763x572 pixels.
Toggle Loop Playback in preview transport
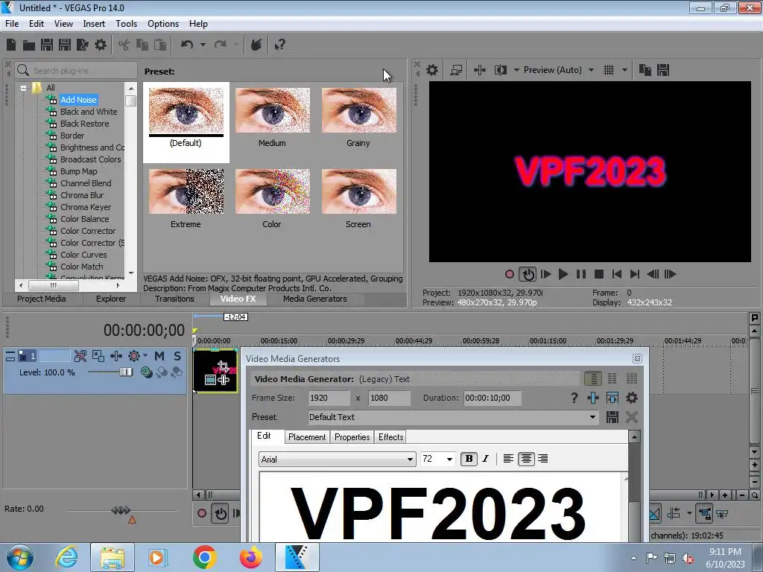(x=528, y=274)
